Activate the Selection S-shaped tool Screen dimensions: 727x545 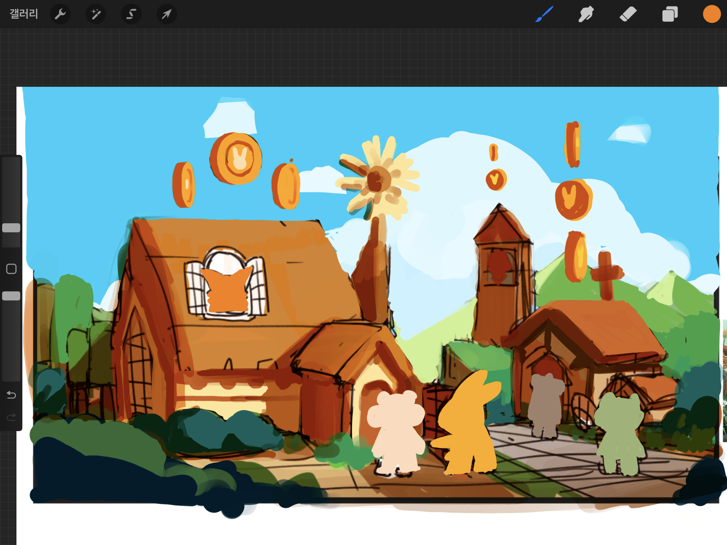pos(131,14)
